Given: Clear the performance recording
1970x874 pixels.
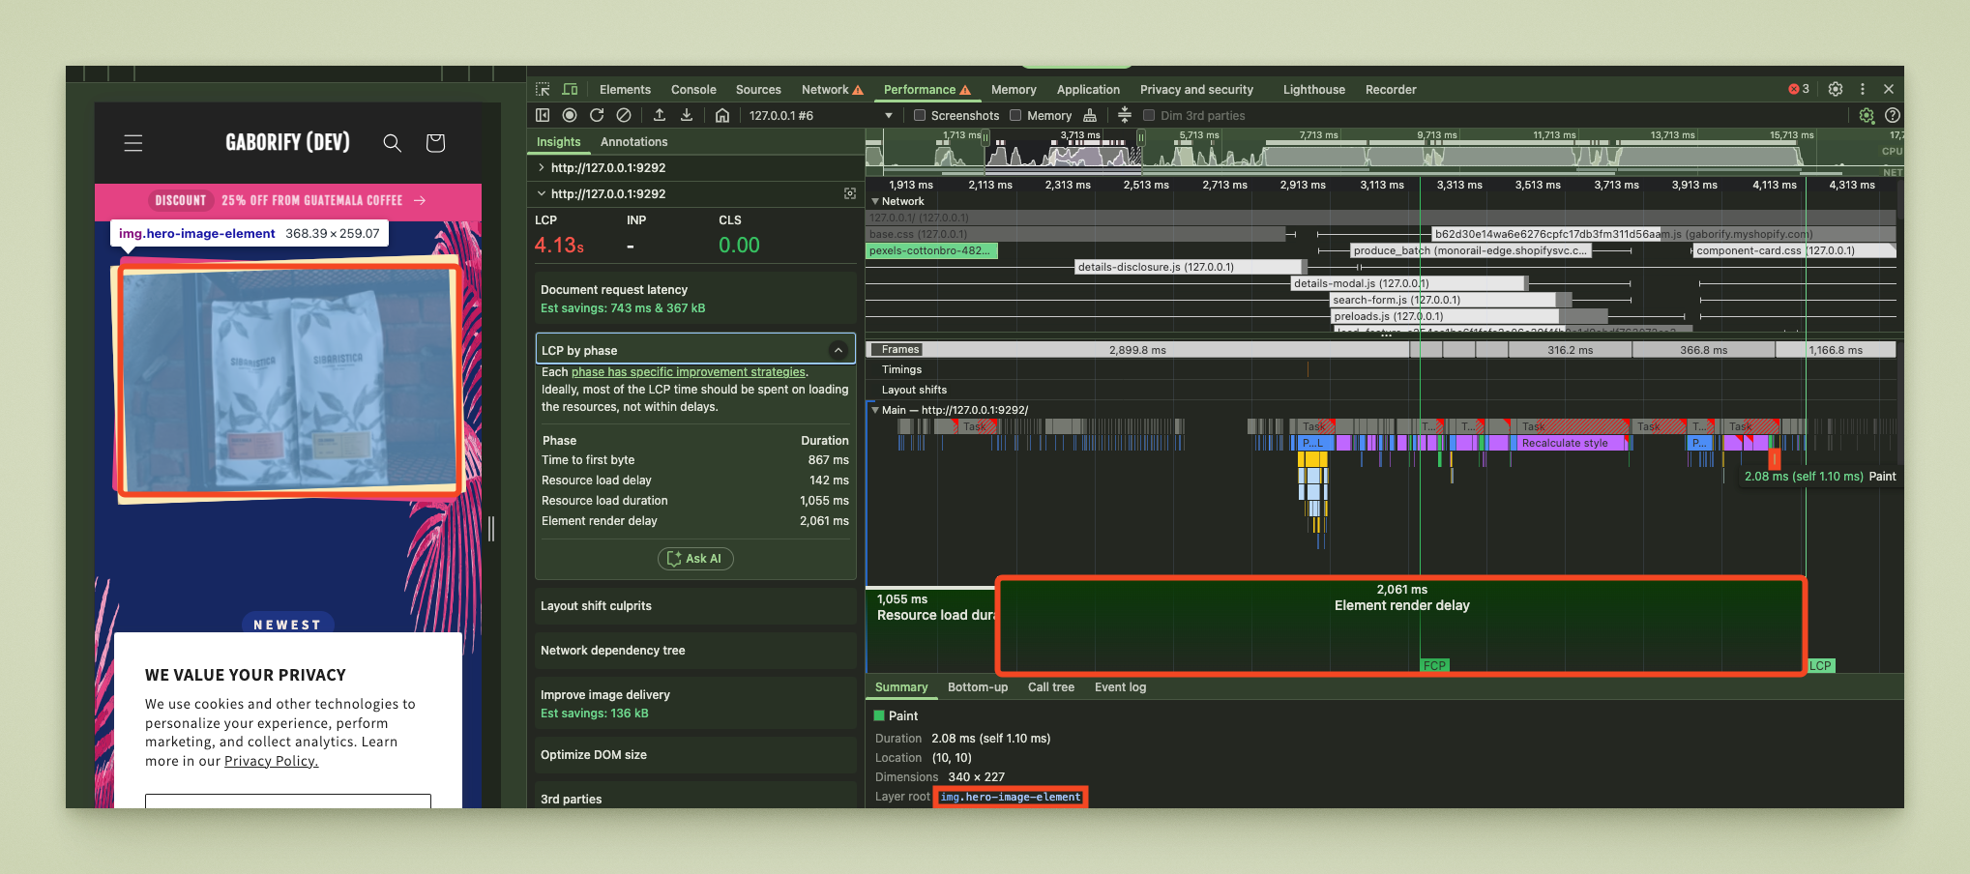Looking at the screenshot, I should tap(624, 115).
